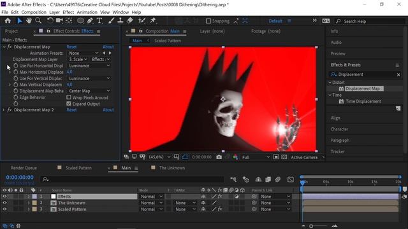Screen dimensions: 408x229
Task: Click the Draft 3D icon in timeline
Action: point(246,179)
